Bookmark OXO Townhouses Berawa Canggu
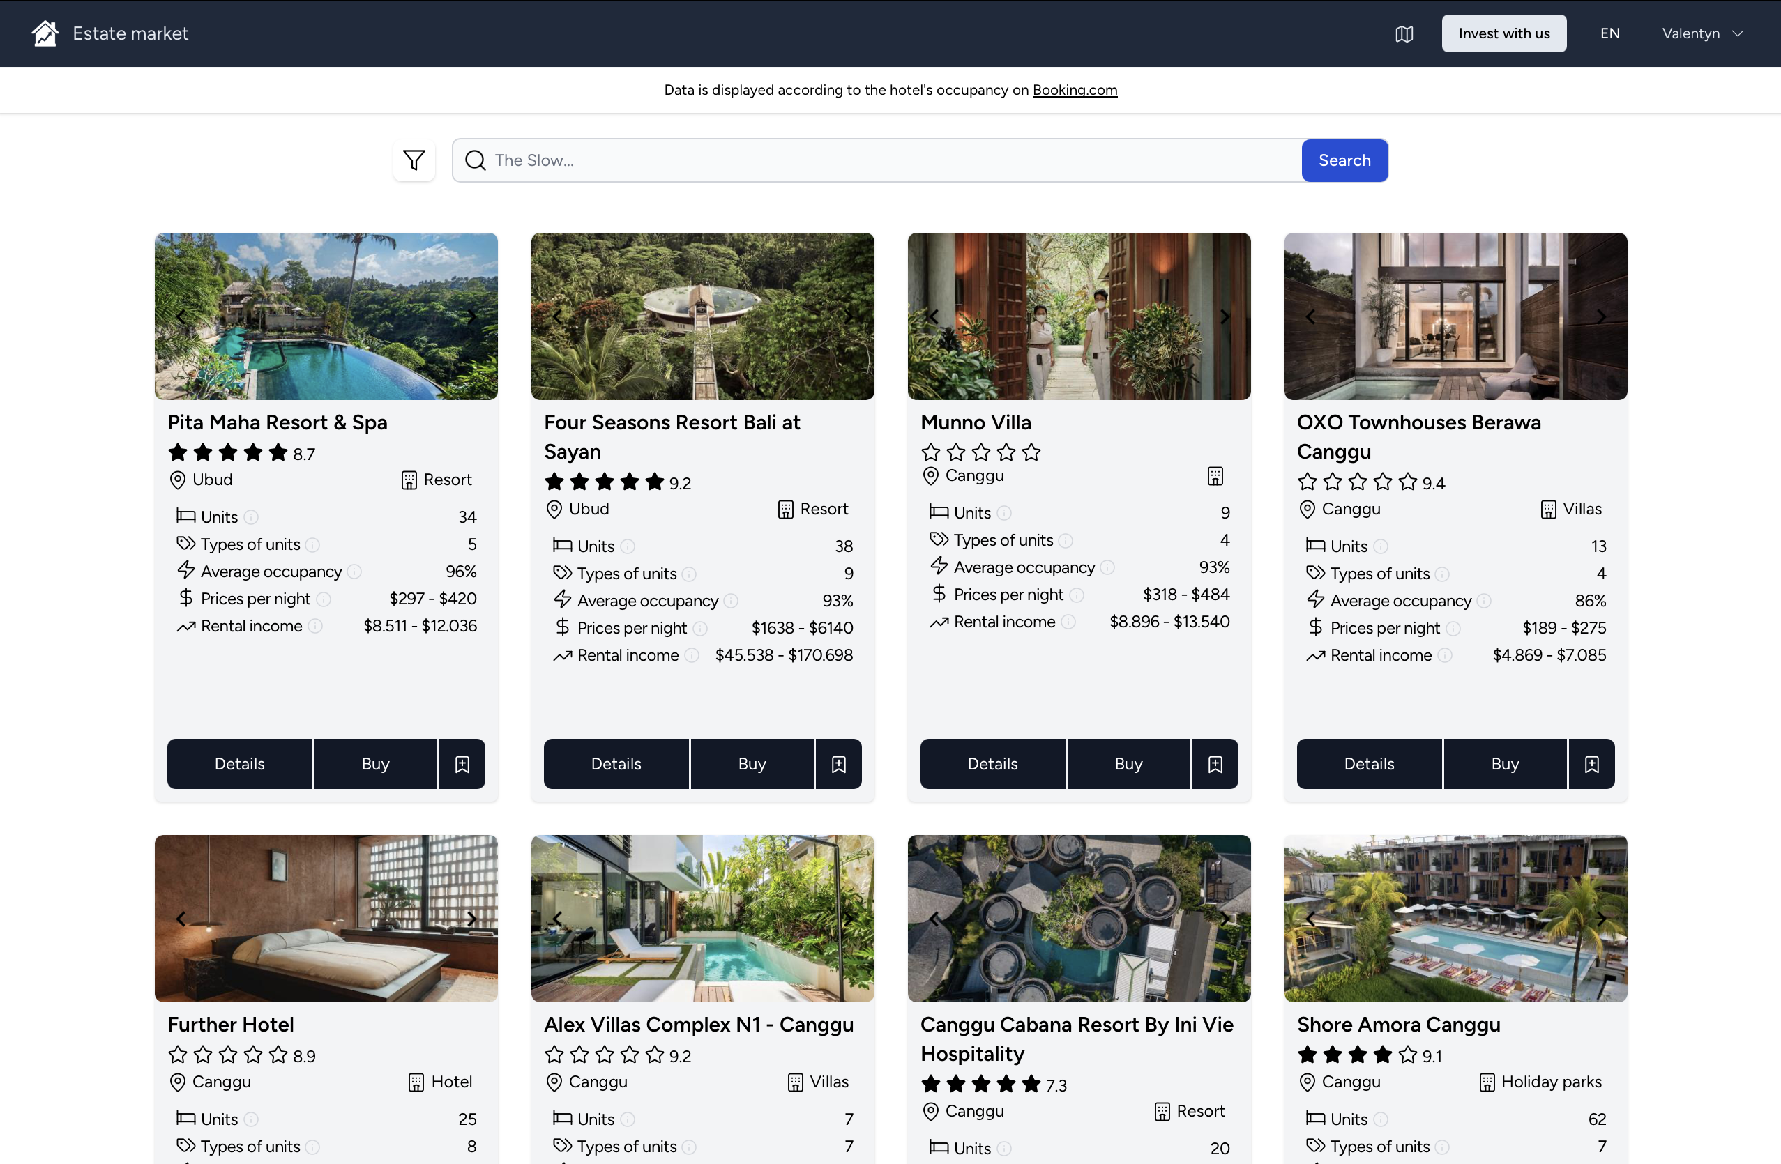1781x1164 pixels. (1592, 764)
